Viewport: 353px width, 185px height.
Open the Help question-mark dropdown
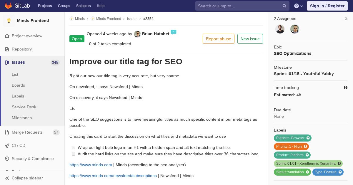[x=299, y=6]
